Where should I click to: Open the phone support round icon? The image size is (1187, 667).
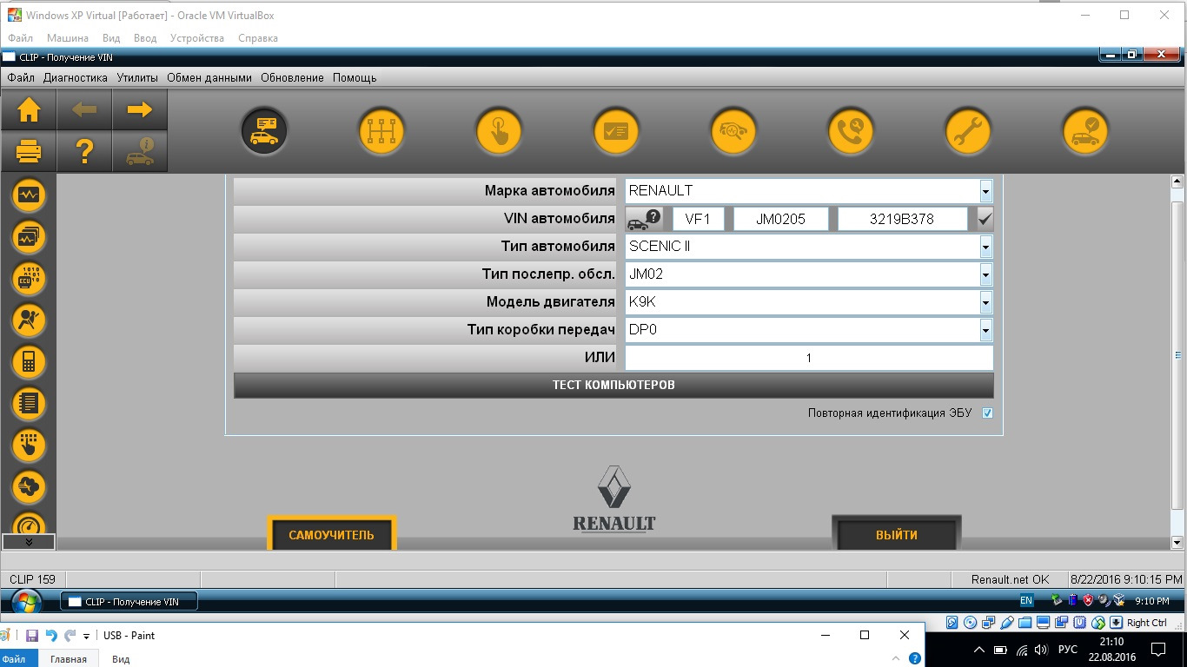[x=851, y=132]
